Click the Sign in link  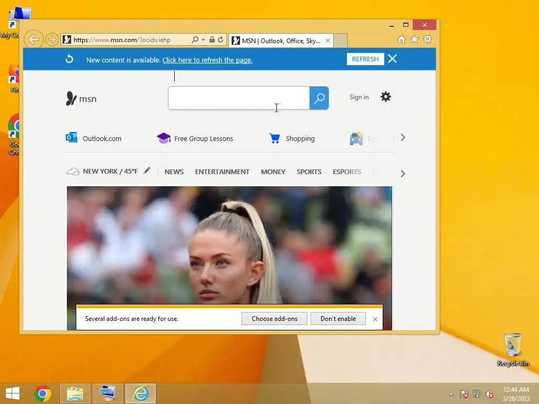[359, 97]
